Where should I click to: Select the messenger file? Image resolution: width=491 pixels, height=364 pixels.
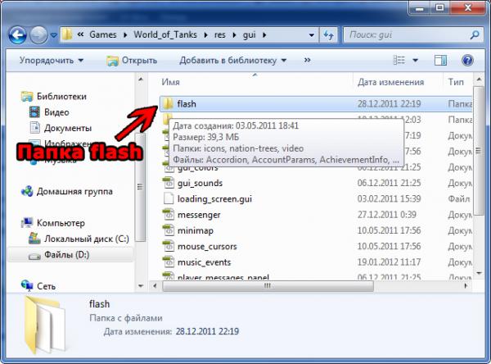[x=199, y=215]
